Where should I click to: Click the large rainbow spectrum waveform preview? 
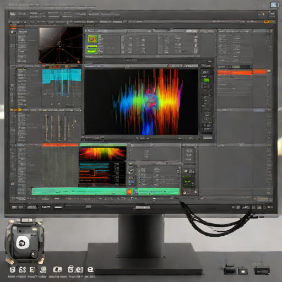tap(141, 102)
